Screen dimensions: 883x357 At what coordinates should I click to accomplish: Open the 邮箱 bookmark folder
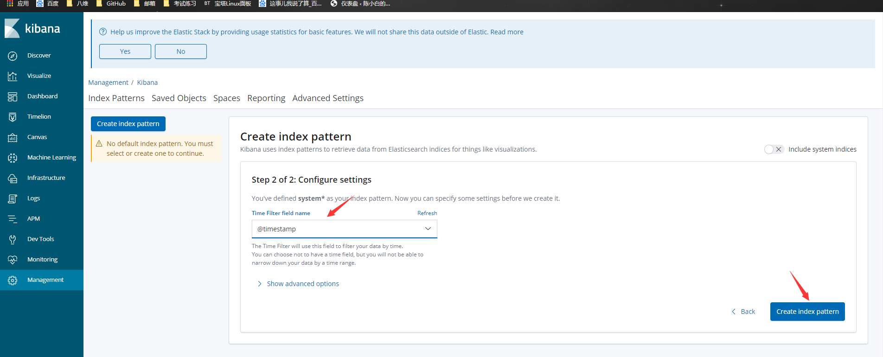145,4
